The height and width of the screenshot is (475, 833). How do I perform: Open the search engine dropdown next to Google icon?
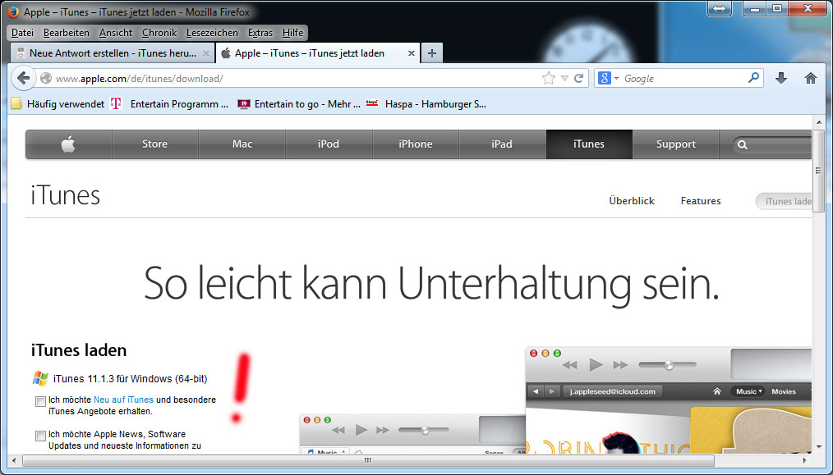tap(616, 79)
